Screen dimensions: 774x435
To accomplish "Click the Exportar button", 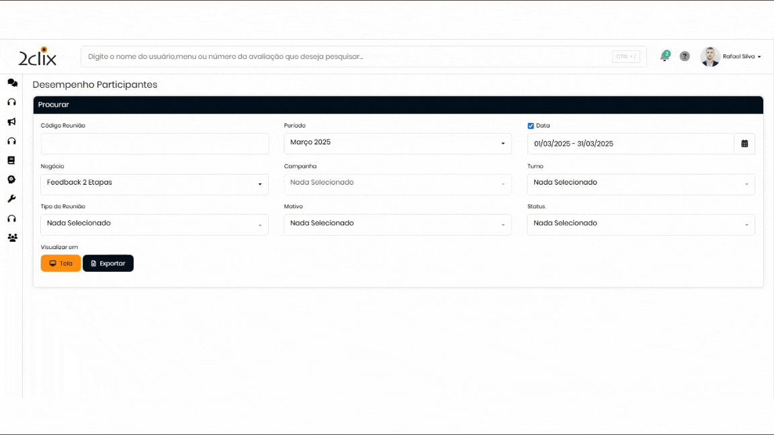I will tap(108, 263).
